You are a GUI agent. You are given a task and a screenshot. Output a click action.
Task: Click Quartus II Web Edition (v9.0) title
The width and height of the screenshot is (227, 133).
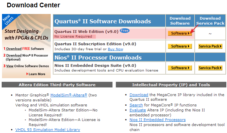point(86,32)
